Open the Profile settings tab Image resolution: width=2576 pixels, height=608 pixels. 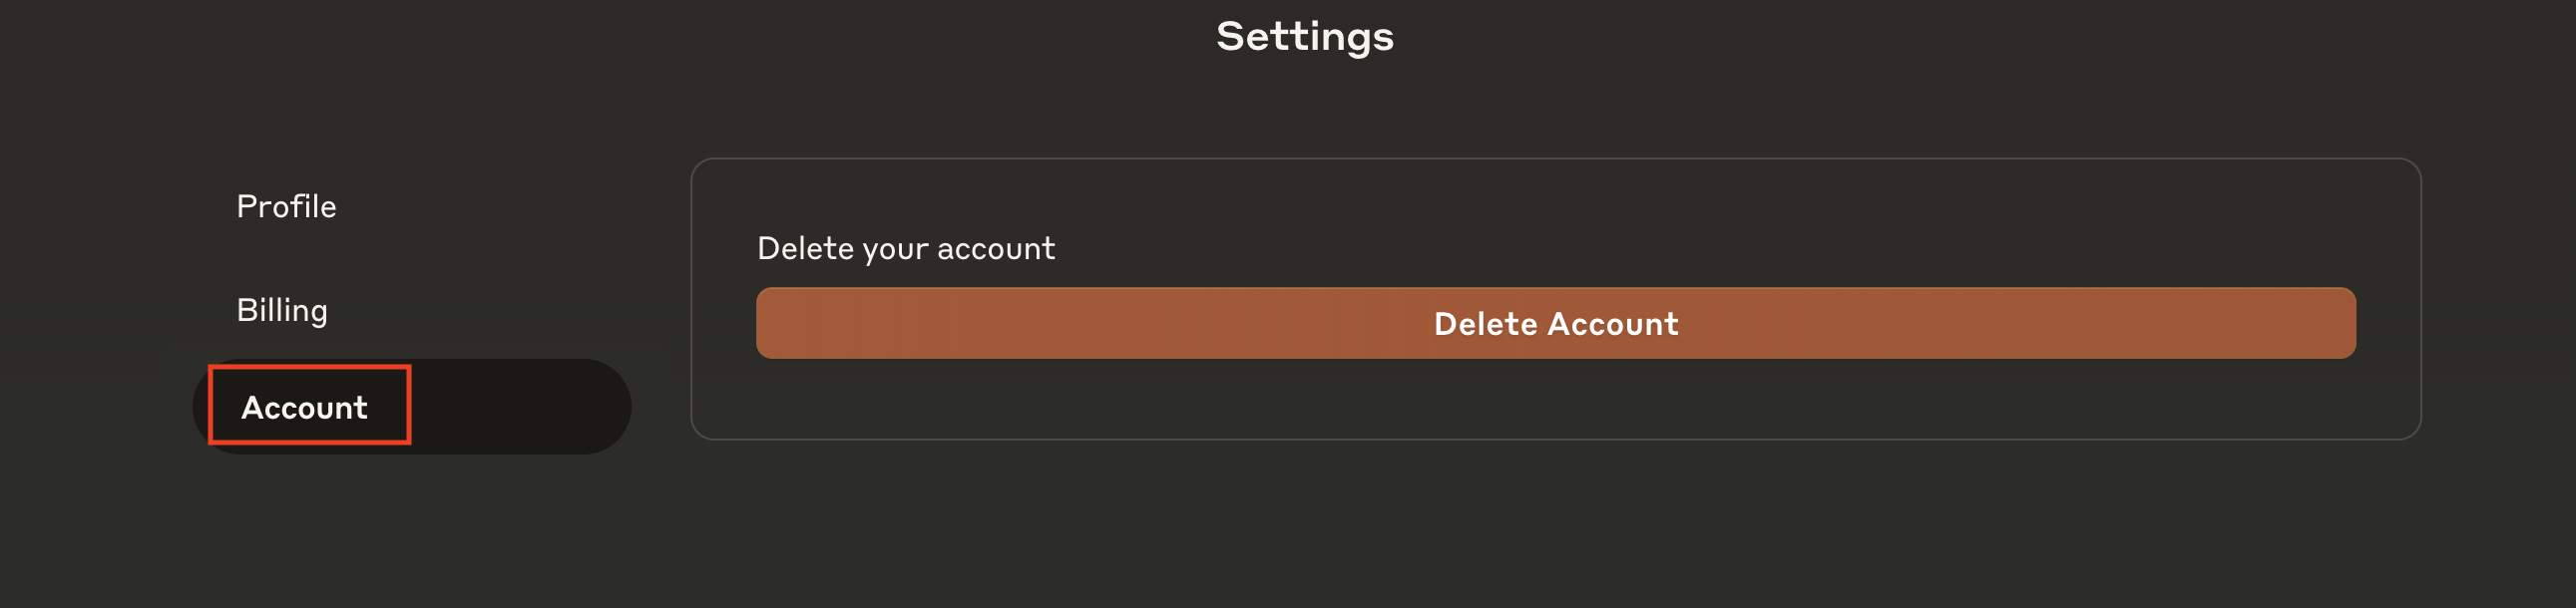tap(286, 206)
